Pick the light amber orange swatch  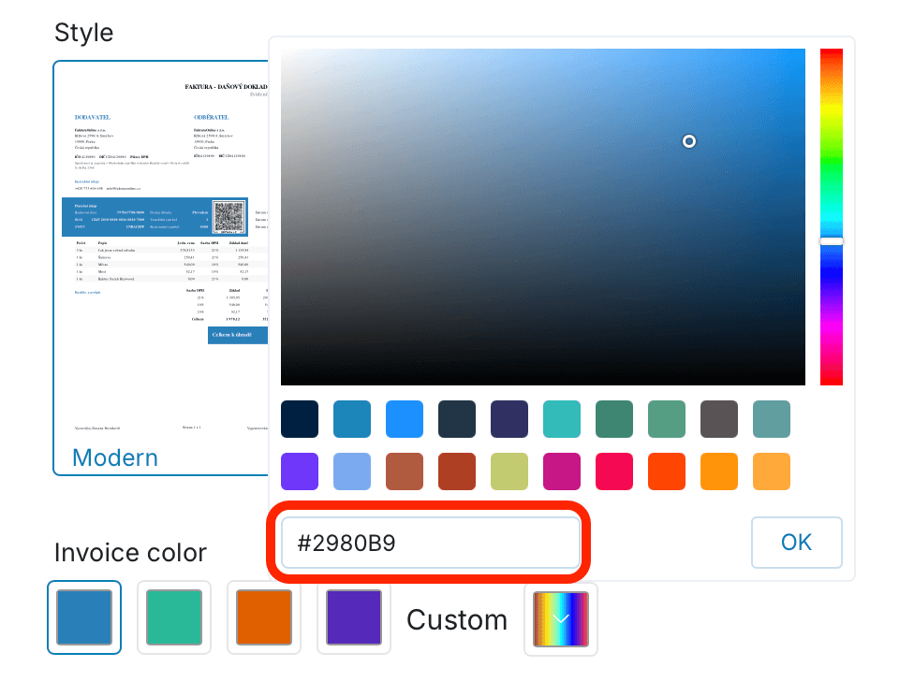pyautogui.click(x=772, y=471)
